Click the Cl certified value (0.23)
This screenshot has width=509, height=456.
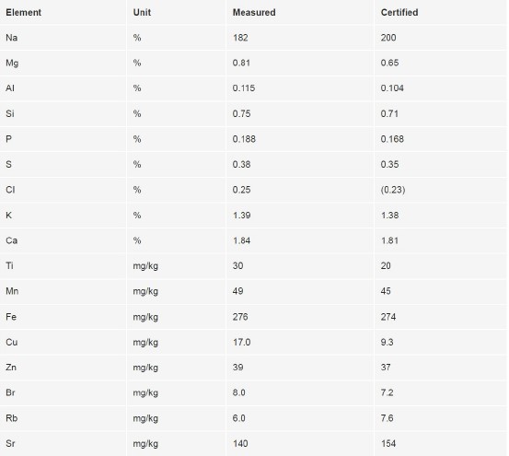point(393,190)
